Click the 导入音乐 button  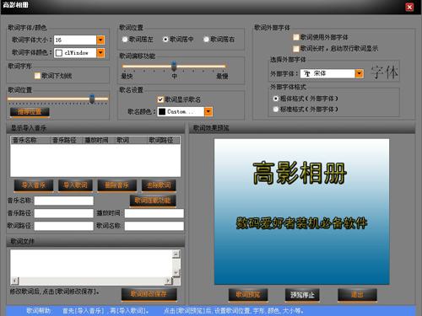point(34,185)
